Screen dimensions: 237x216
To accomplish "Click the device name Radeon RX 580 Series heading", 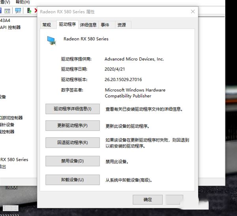I will [x=86, y=39].
